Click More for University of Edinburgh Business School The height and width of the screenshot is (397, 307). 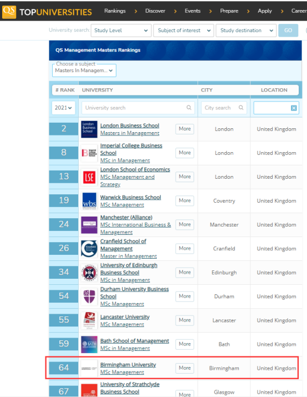point(185,272)
